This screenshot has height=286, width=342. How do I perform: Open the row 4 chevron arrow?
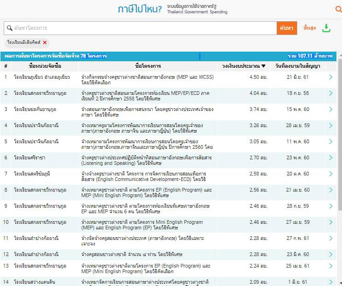pyautogui.click(x=330, y=125)
